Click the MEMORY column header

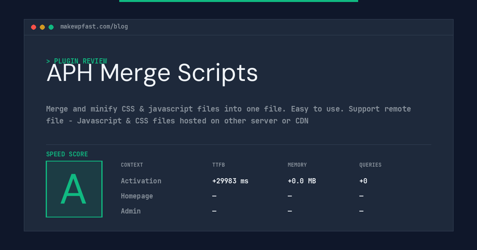pos(297,165)
